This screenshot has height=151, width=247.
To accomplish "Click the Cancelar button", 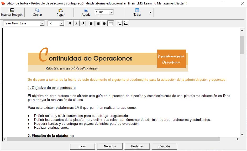I will (164, 146).
